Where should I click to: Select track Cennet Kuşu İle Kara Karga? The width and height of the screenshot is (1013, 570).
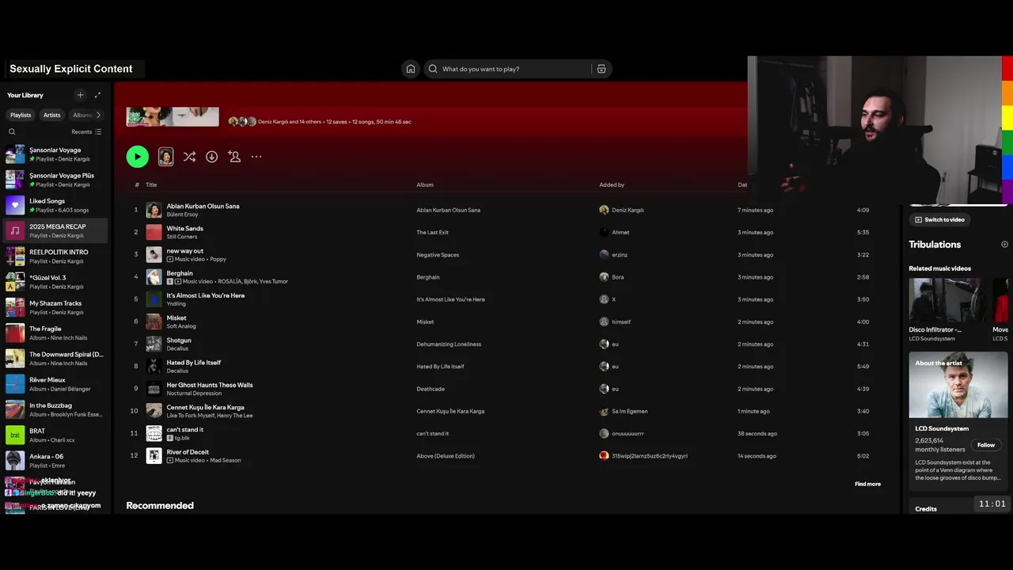click(x=205, y=407)
